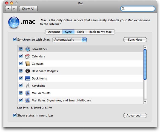160x132 pixels.
Task: Select the Contacts address book icon
Action: tap(28, 64)
